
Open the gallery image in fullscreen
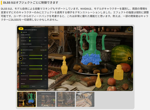(129, 30)
